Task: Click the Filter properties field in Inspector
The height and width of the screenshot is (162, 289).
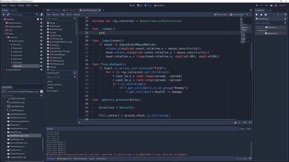Action: [x=271, y=23]
